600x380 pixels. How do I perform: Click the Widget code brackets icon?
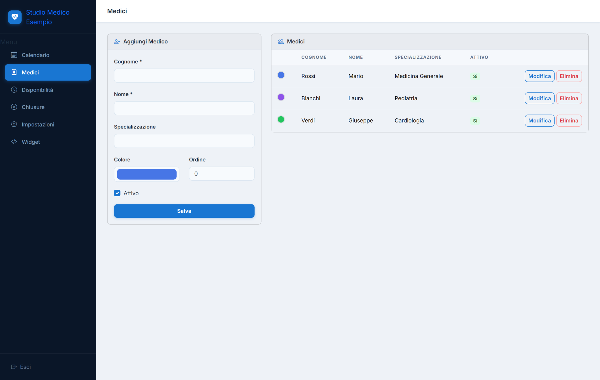point(14,142)
